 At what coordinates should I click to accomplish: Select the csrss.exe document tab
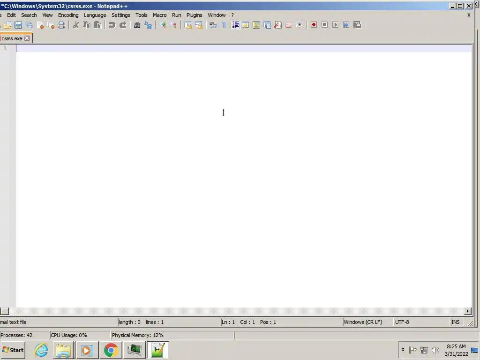coord(12,38)
